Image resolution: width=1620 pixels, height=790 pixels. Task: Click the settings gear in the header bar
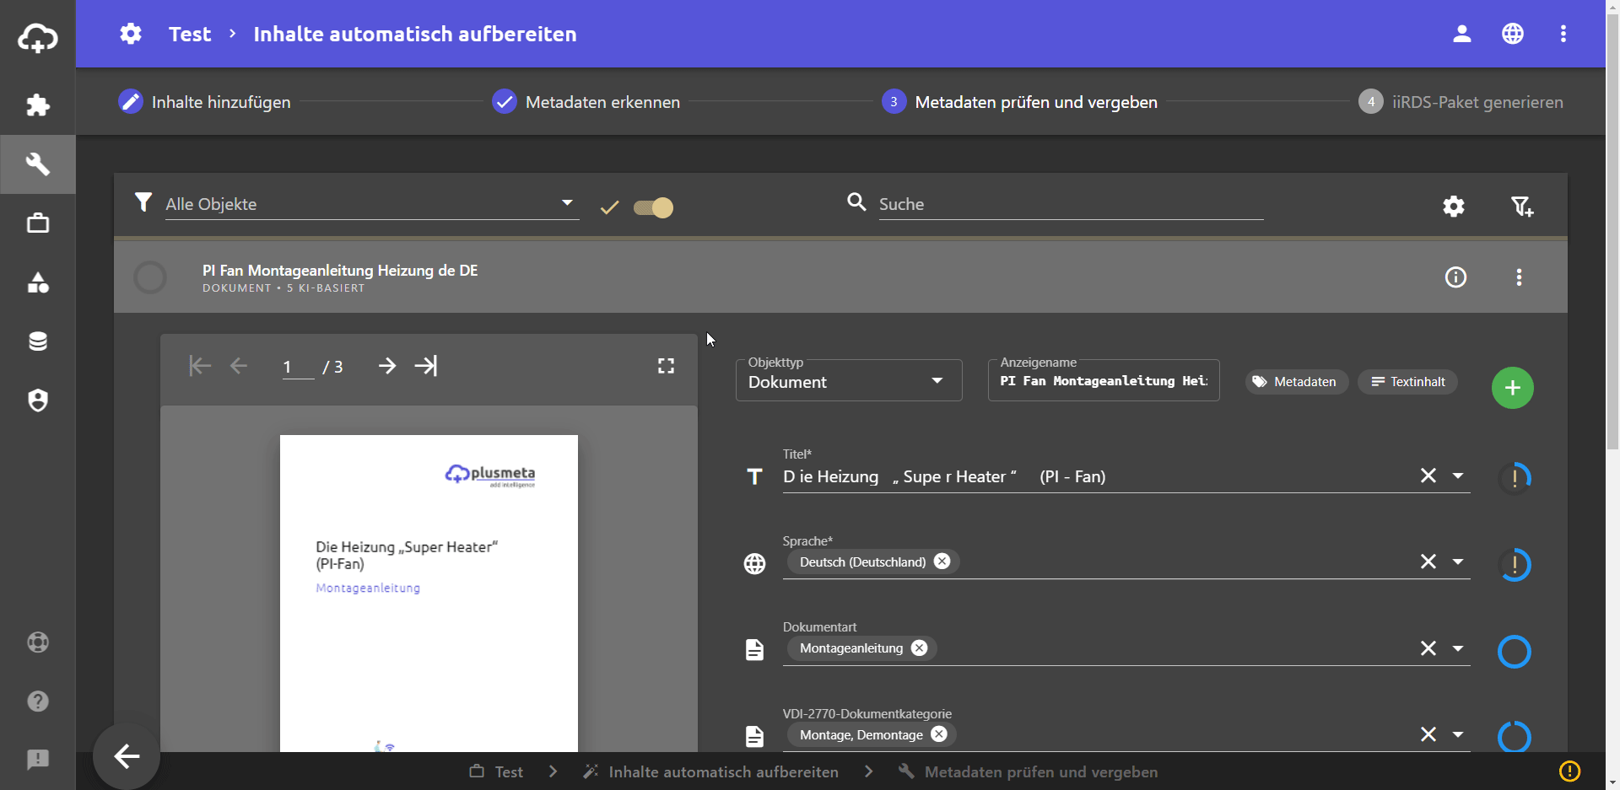click(131, 34)
